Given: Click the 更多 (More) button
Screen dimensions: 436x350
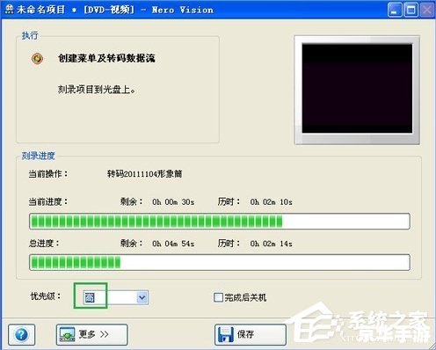Looking at the screenshot, I should pos(91,334).
